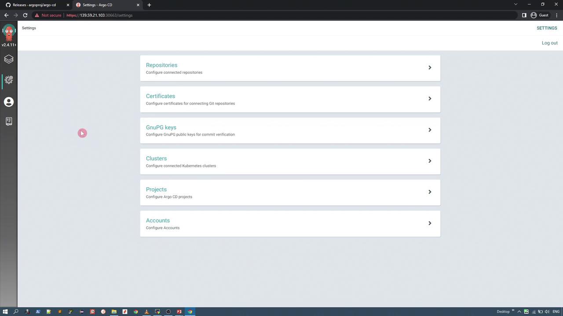Click 'Configure certificates for connecting Git repositories'
Image resolution: width=563 pixels, height=316 pixels.
(x=190, y=104)
